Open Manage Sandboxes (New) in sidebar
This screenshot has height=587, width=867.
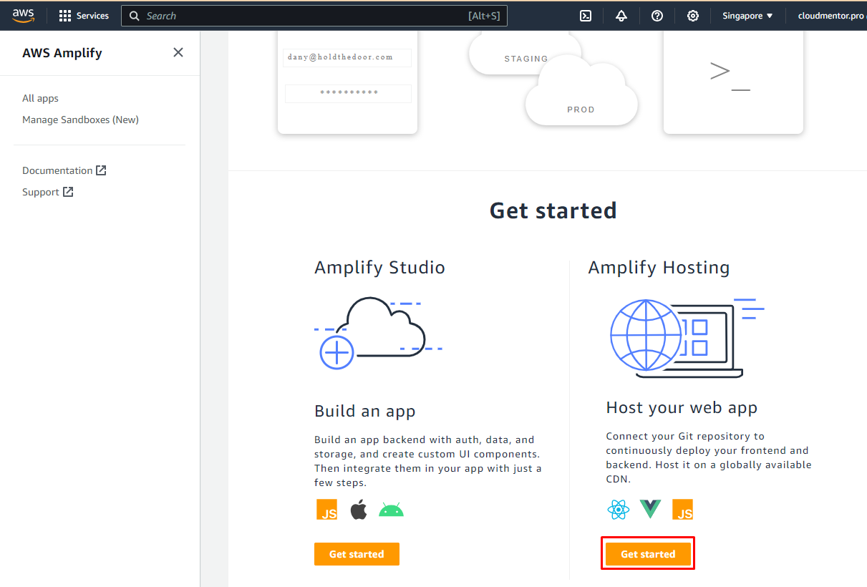tap(80, 120)
